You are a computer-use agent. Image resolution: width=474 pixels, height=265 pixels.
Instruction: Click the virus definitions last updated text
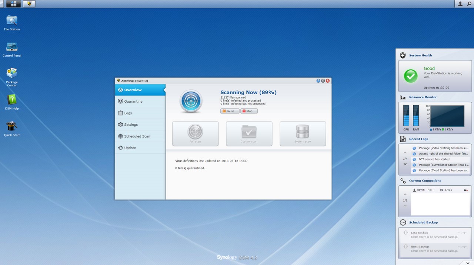point(211,161)
